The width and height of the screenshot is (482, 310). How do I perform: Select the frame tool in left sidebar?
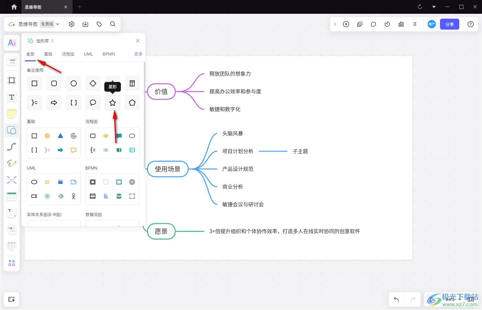(x=12, y=81)
